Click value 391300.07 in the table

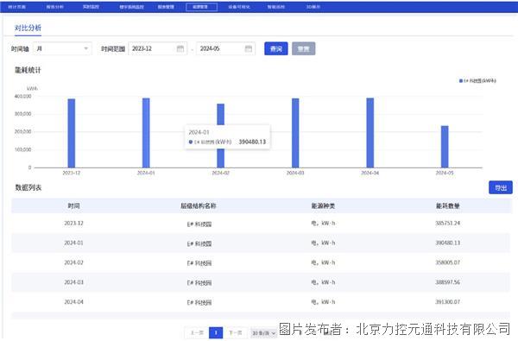447,302
